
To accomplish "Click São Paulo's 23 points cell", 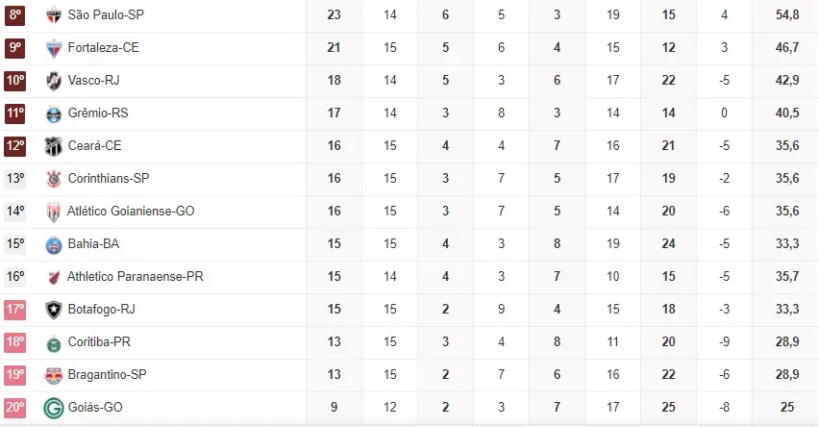I will [335, 15].
